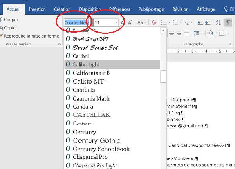This screenshot has width=235, height=169.
Task: Select the Chaparral Pro Light font
Action: coord(112,165)
